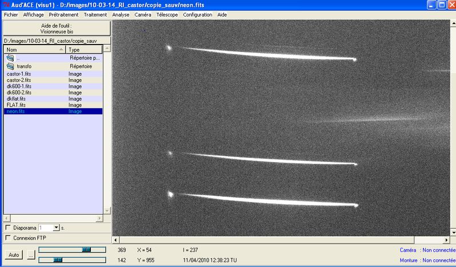The width and height of the screenshot is (456, 267).
Task: Select castor-1.fits in the file list
Action: click(53, 74)
